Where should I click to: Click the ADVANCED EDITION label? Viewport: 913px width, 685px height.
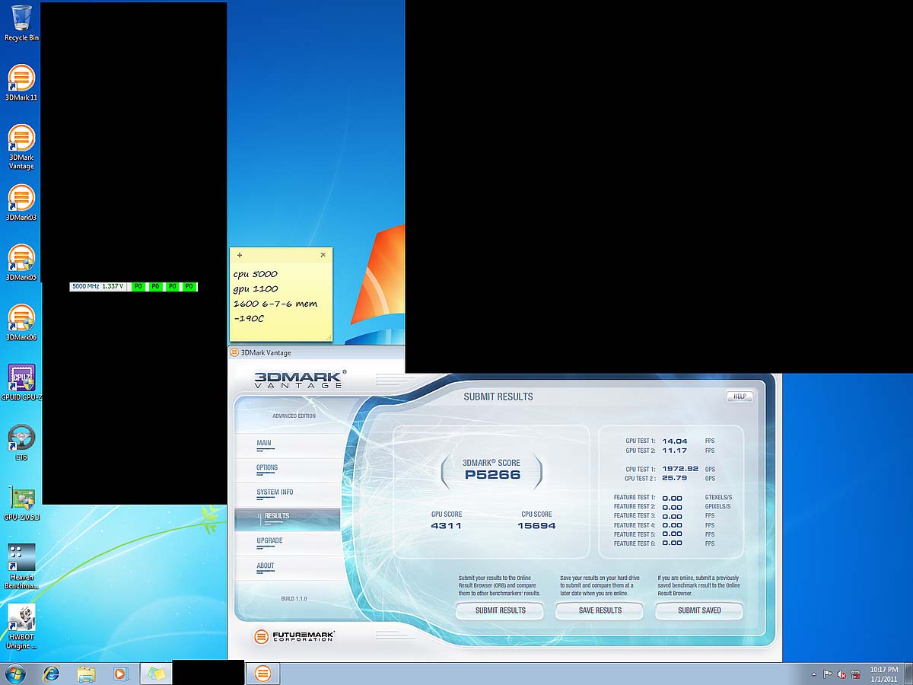click(x=294, y=416)
